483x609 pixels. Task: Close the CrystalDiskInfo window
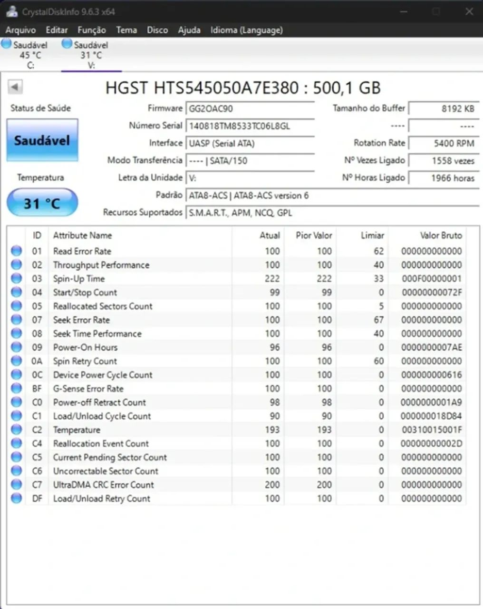469,11
